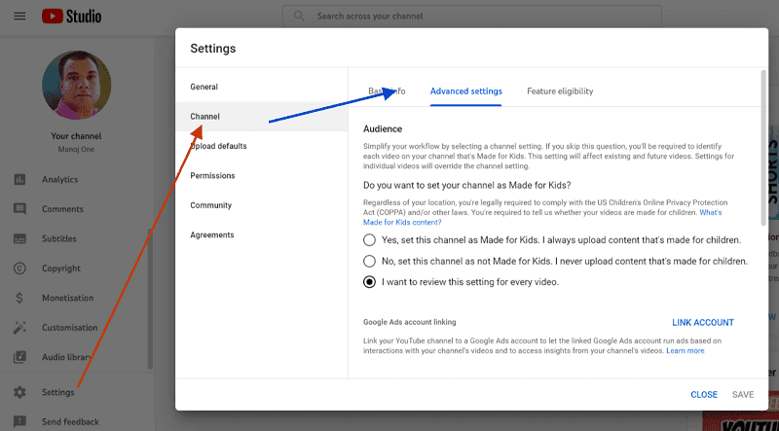Switch to the Feature eligibility tab
This screenshot has height=431, width=779.
click(x=560, y=91)
